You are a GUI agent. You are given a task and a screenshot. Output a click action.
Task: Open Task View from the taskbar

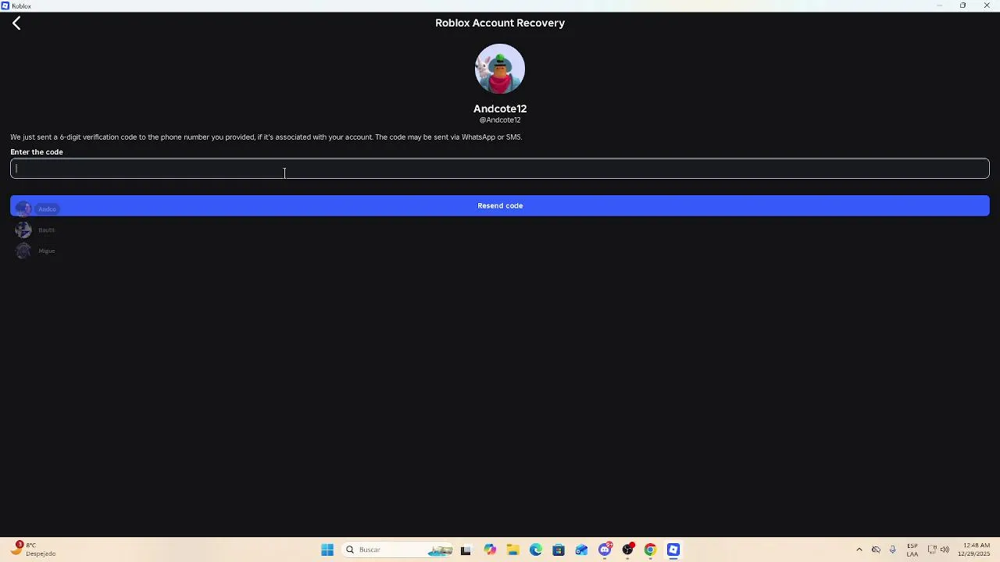[466, 550]
